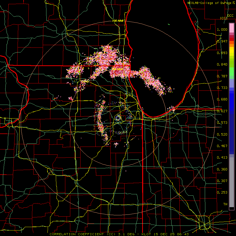Select the 0.627 legend value
Image resolution: width=236 pixels, height=236 pixels.
222,111
